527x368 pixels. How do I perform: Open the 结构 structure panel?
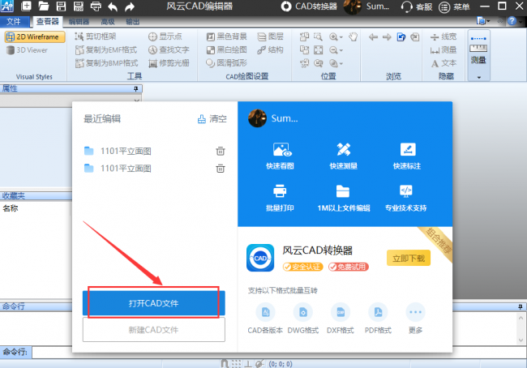[270, 49]
